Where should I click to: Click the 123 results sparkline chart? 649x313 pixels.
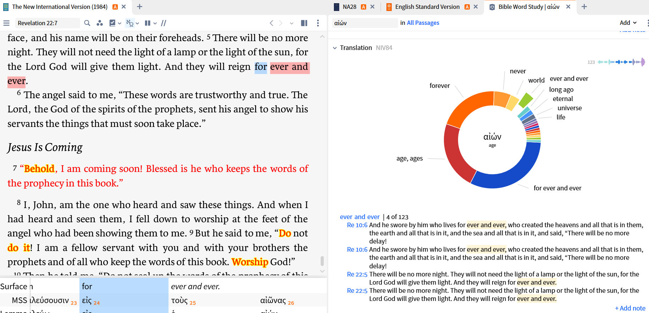point(621,62)
